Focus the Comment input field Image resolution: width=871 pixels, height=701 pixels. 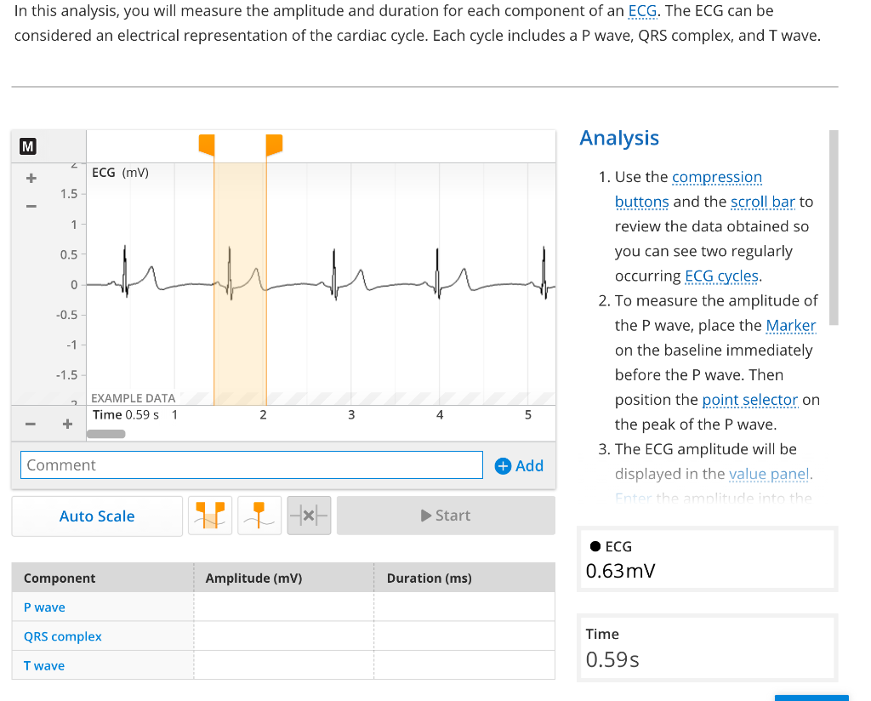[251, 465]
